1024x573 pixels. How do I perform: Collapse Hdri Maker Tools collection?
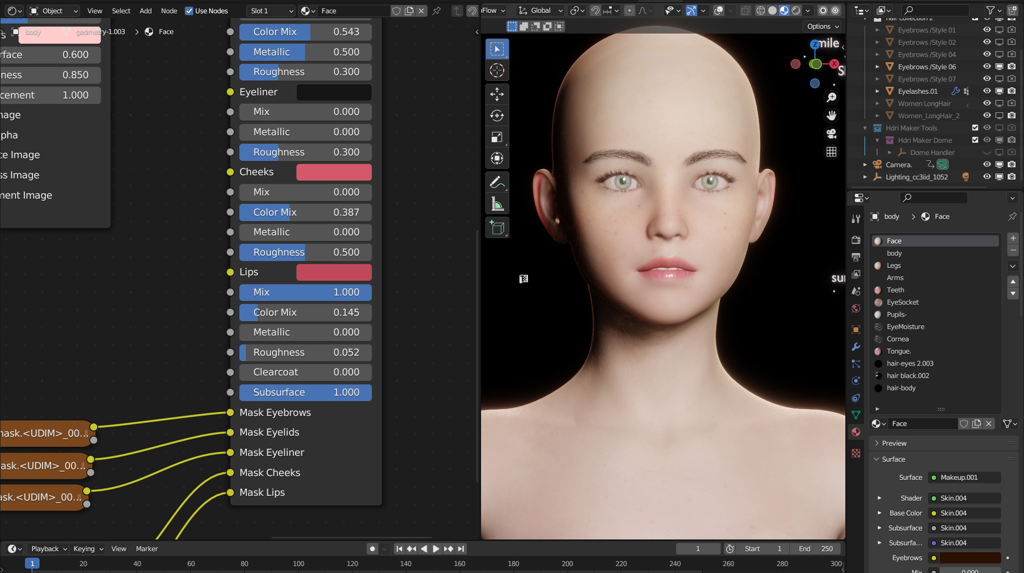[865, 128]
